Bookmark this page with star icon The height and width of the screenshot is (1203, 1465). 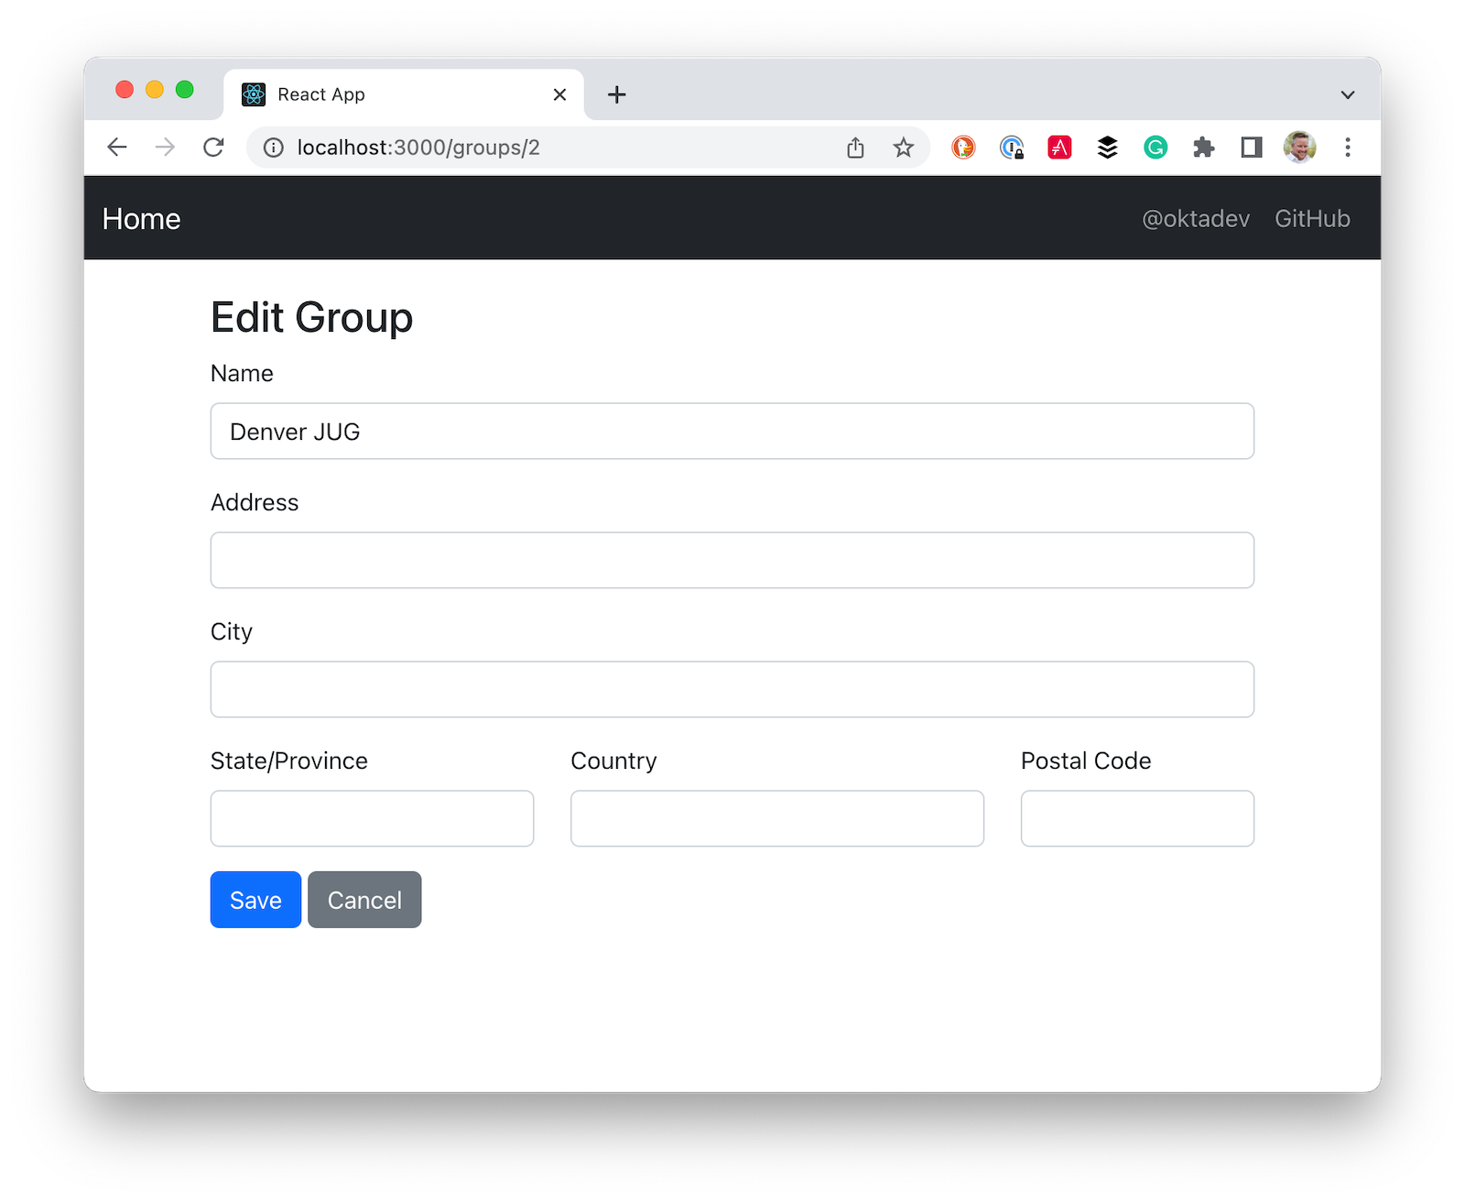click(x=903, y=148)
